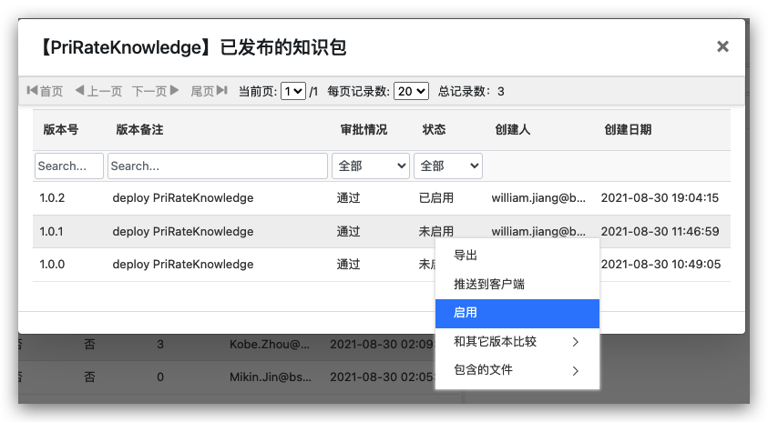Go to first page (首页)
Image resolution: width=768 pixels, height=422 pixels.
click(46, 91)
